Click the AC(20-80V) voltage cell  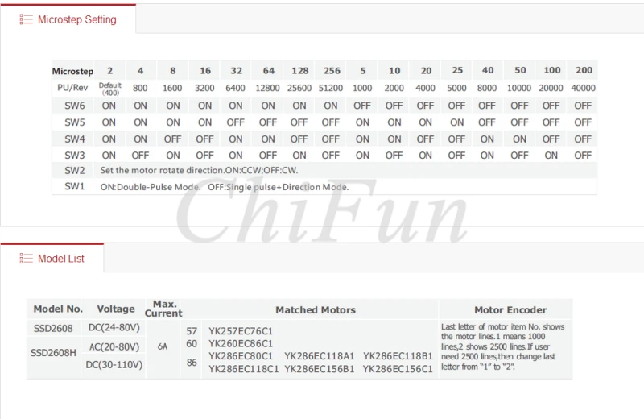114,347
